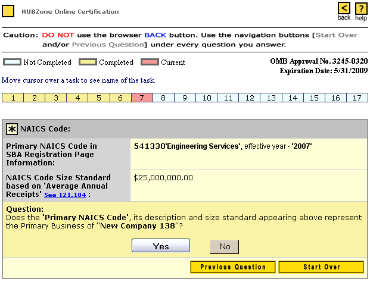Click the OMB Approval No. 3245-0320 text
Screen dimensions: 370x282
click(x=319, y=61)
